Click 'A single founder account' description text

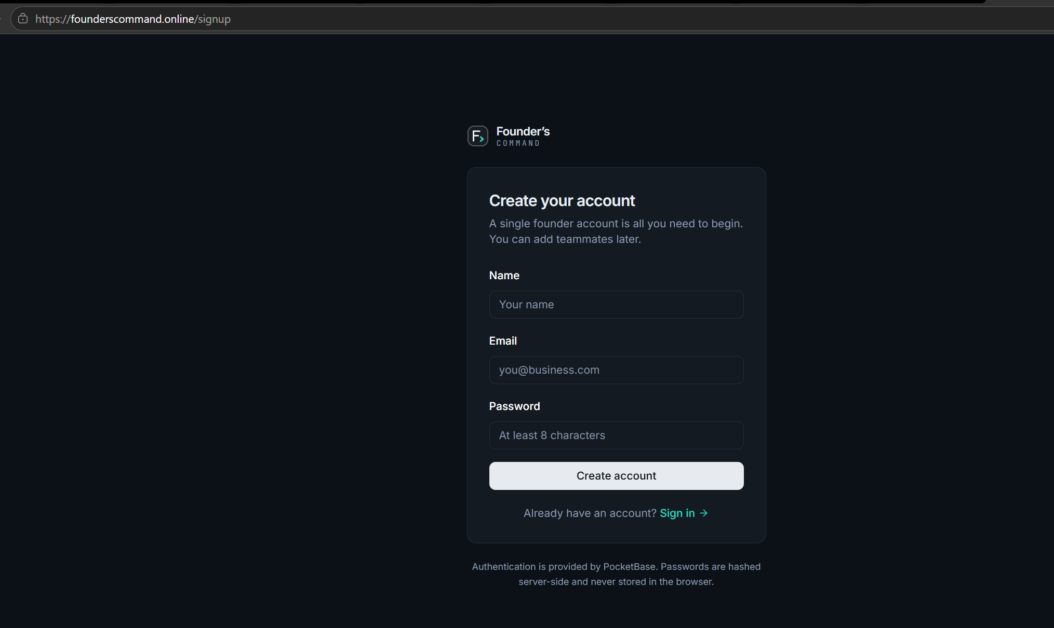tap(616, 231)
